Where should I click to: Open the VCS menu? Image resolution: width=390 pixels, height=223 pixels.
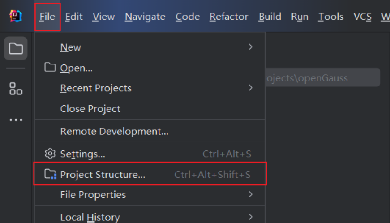click(362, 17)
